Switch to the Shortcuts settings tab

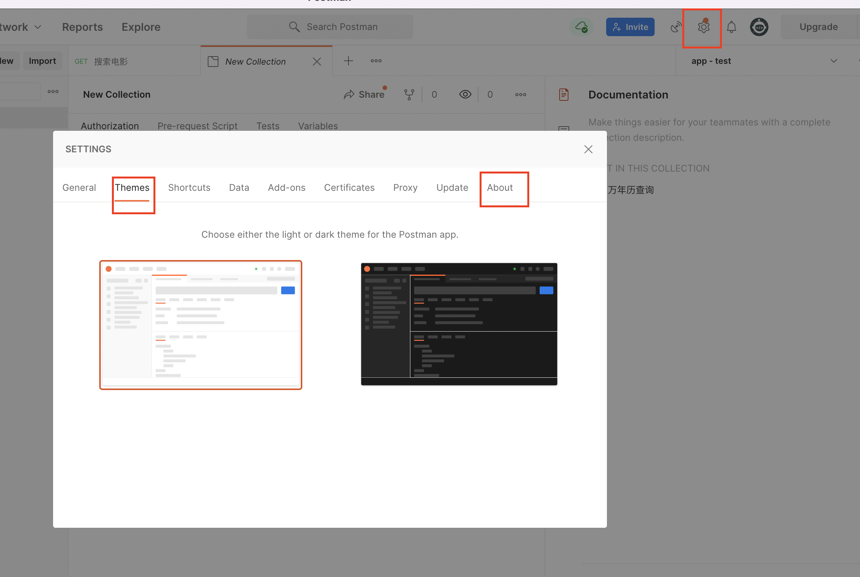[189, 188]
